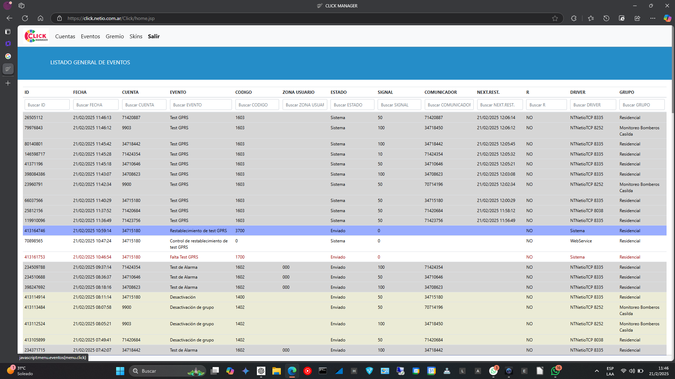Refresh the page with the reload icon
This screenshot has width=675, height=379.
coord(25,18)
